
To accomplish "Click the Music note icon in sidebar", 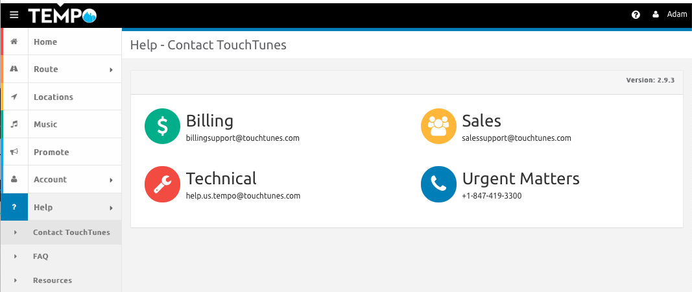I will pyautogui.click(x=14, y=124).
